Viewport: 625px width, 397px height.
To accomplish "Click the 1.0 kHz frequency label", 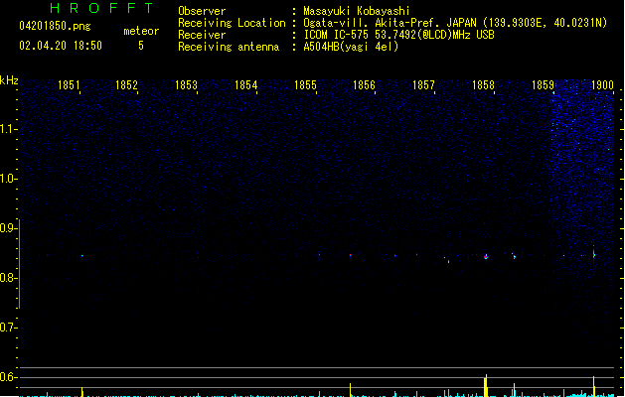I will [x=7, y=179].
